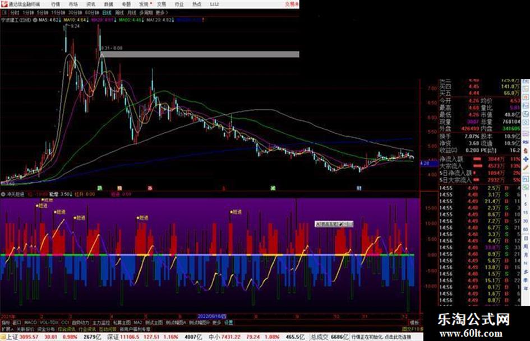Viewport: 530px width, 341px height.
Task: Select the MA2 indicator tab
Action: point(138,323)
